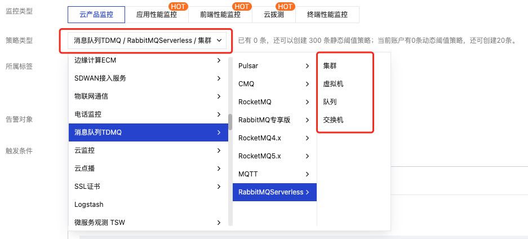Open the 云拨测 tab

(274, 15)
